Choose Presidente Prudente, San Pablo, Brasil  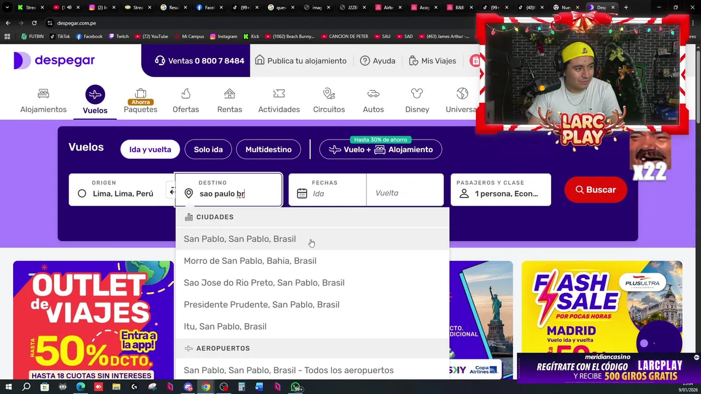312,304
